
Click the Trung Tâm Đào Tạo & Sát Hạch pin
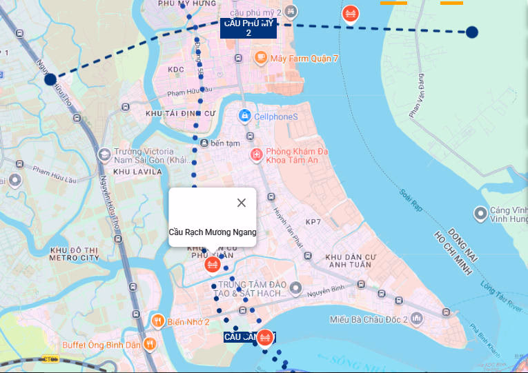pyautogui.click(x=295, y=288)
